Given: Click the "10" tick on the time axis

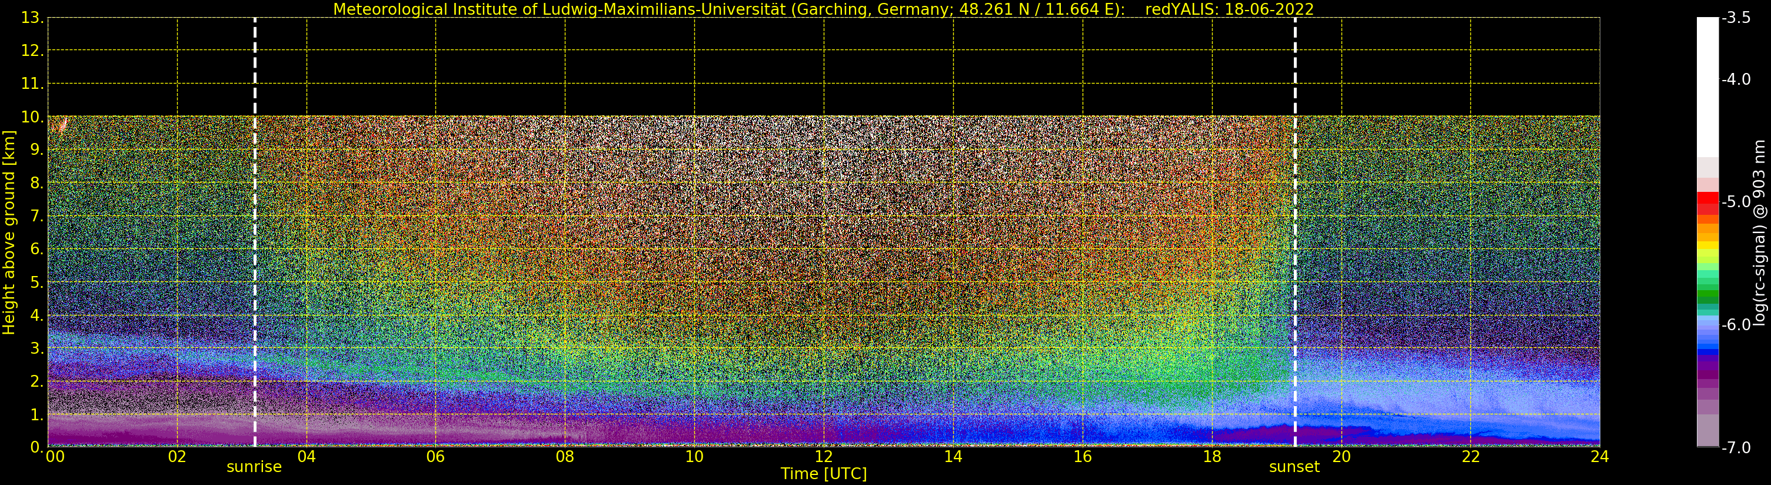Looking at the screenshot, I should [694, 456].
